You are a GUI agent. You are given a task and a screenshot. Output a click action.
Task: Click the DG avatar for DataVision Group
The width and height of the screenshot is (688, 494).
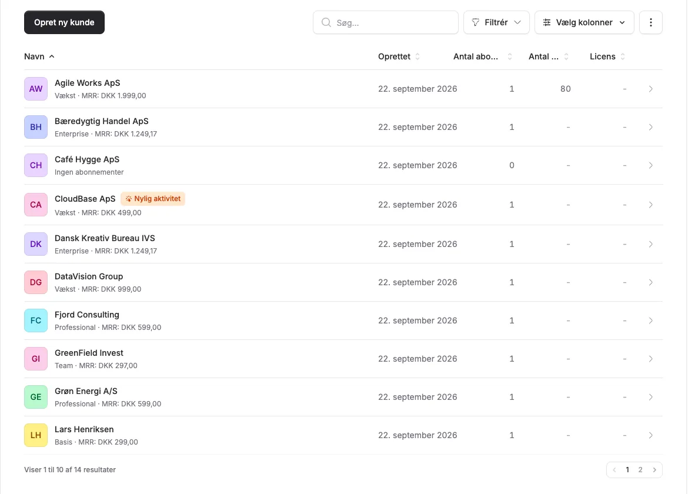tap(36, 282)
